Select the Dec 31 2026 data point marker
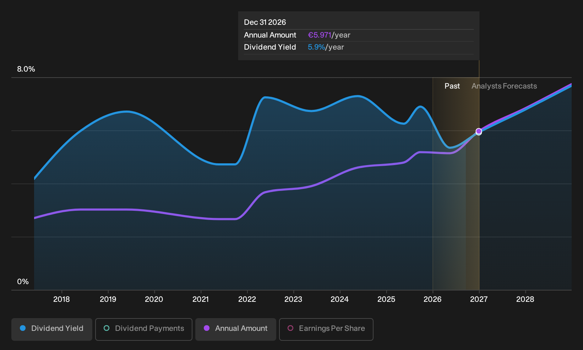 tap(479, 131)
